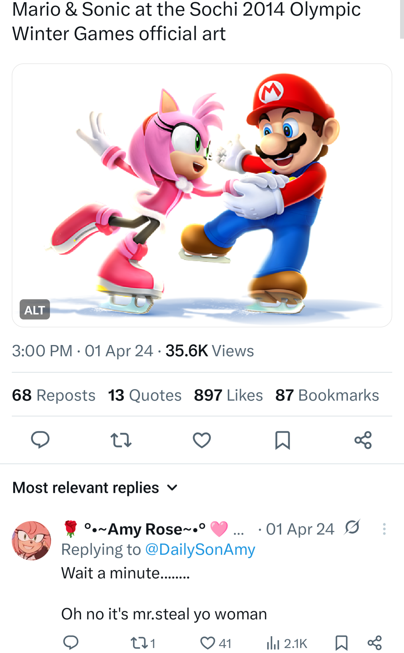
Task: Reply to the main post
Action: point(40,440)
